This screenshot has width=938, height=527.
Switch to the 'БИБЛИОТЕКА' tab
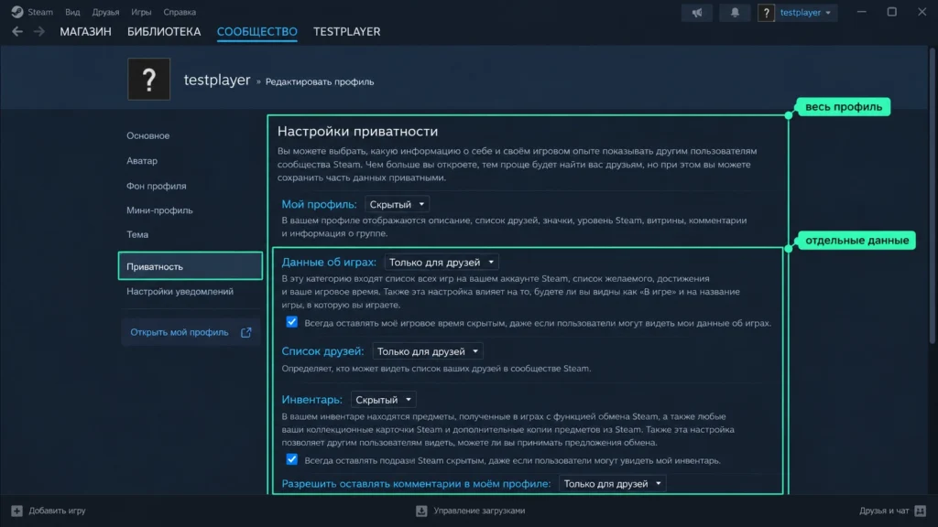[164, 32]
